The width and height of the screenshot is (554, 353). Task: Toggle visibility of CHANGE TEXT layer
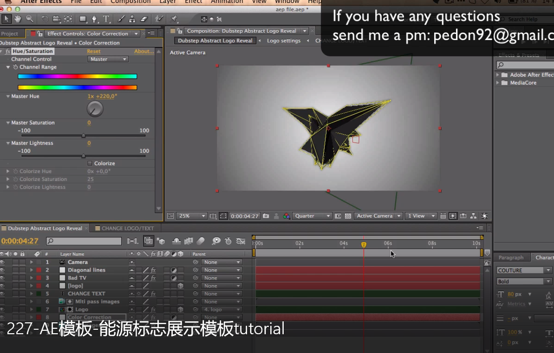[x=2, y=293]
